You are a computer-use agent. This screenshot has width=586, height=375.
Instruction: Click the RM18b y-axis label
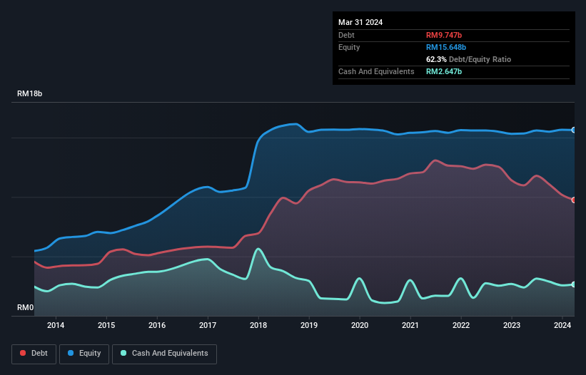click(x=29, y=93)
